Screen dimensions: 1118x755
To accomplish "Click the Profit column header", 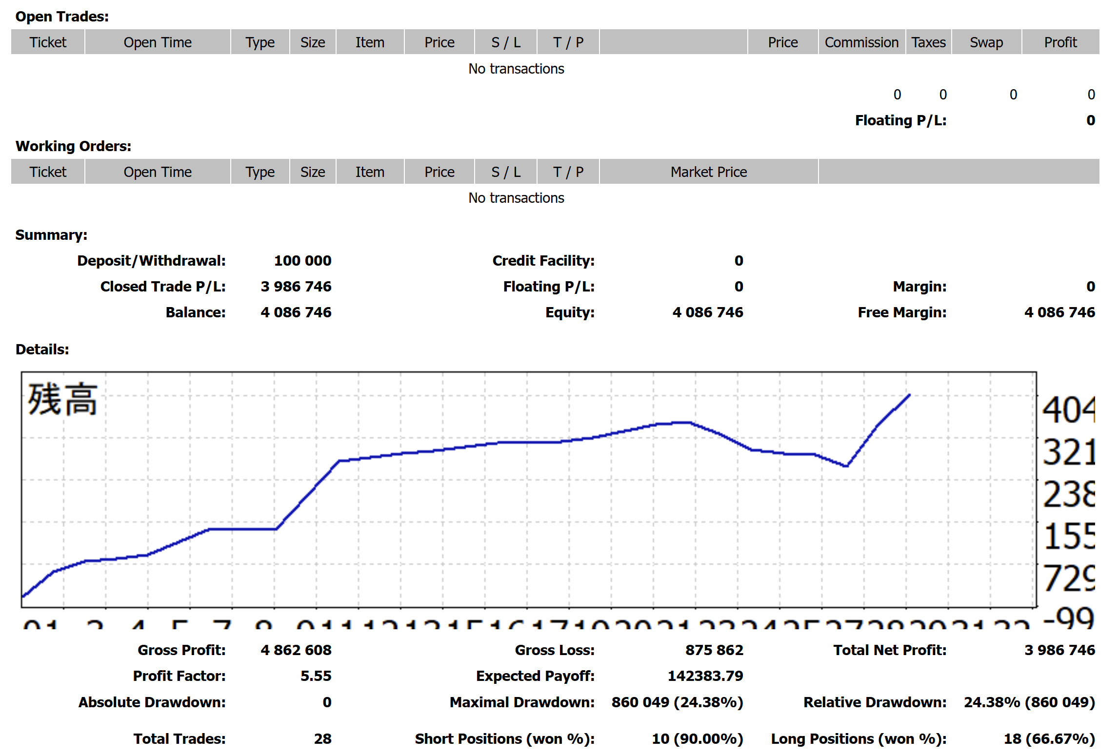I will point(1060,42).
